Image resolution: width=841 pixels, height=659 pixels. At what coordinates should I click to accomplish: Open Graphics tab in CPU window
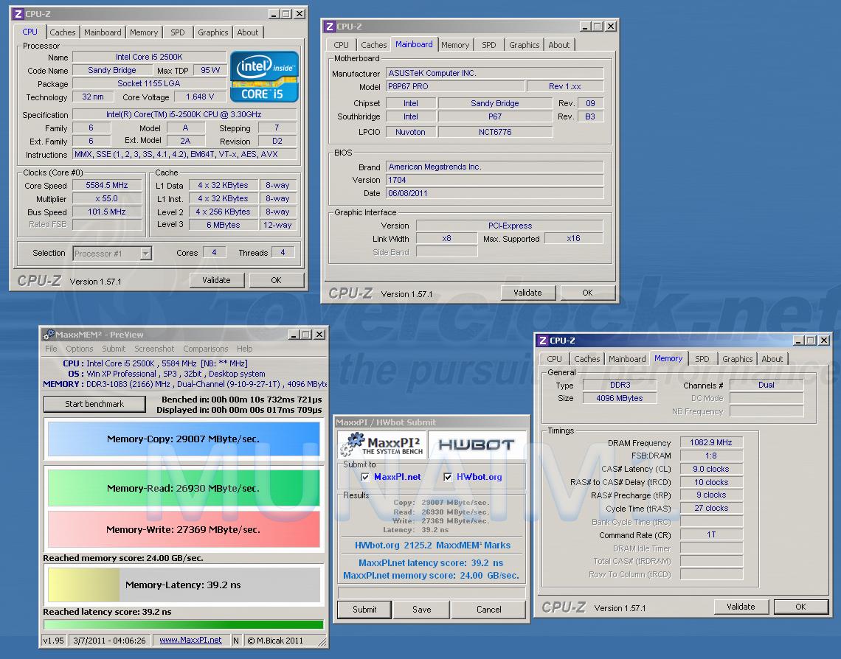click(x=213, y=32)
